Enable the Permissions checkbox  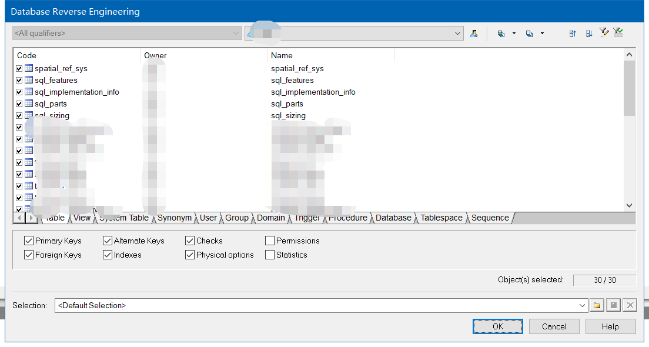(270, 241)
